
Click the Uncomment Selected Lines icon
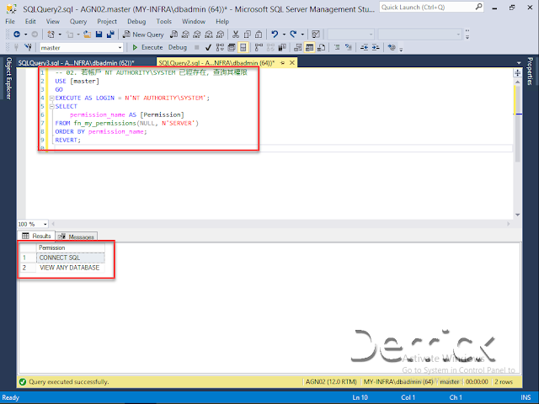coord(348,47)
